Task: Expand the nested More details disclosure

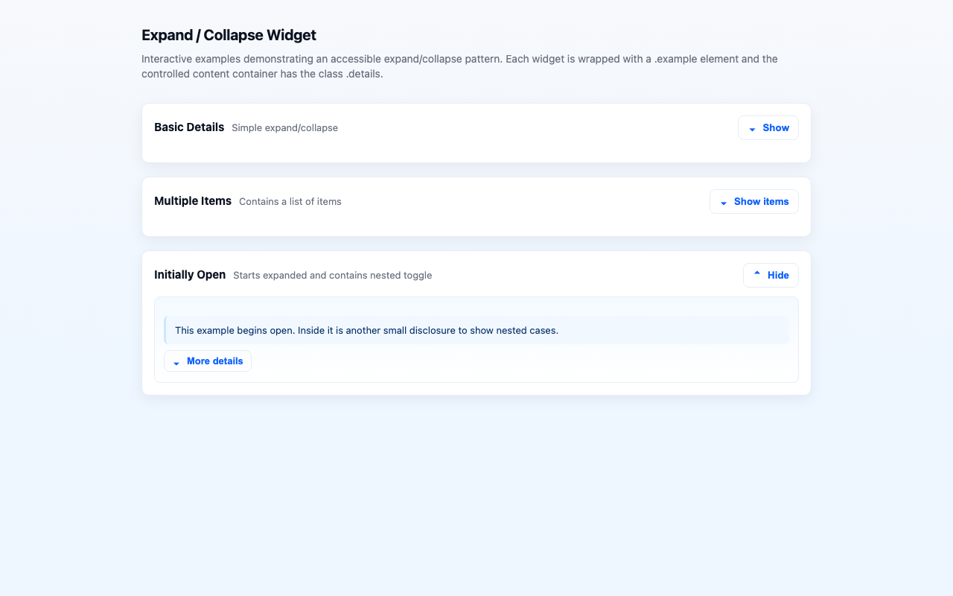Action: (x=208, y=361)
